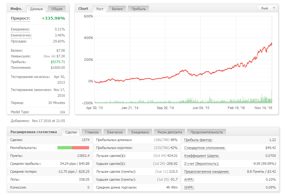Click the Коэффициент Шарпа label
This screenshot has width=281, height=194.
tap(201, 156)
